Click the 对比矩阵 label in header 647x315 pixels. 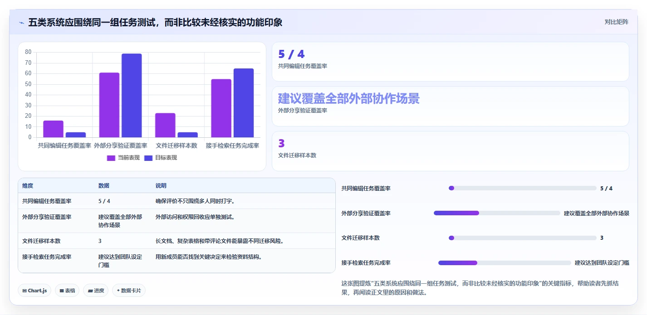pyautogui.click(x=616, y=22)
